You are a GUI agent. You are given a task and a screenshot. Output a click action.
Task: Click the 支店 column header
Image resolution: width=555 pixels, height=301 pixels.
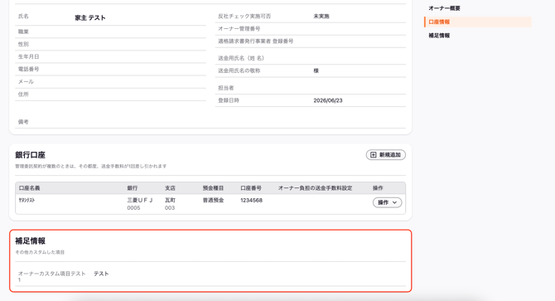170,188
